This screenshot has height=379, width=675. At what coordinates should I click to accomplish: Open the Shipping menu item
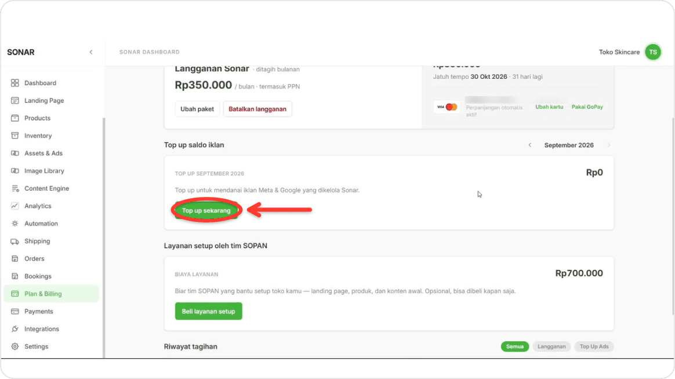coord(51,241)
